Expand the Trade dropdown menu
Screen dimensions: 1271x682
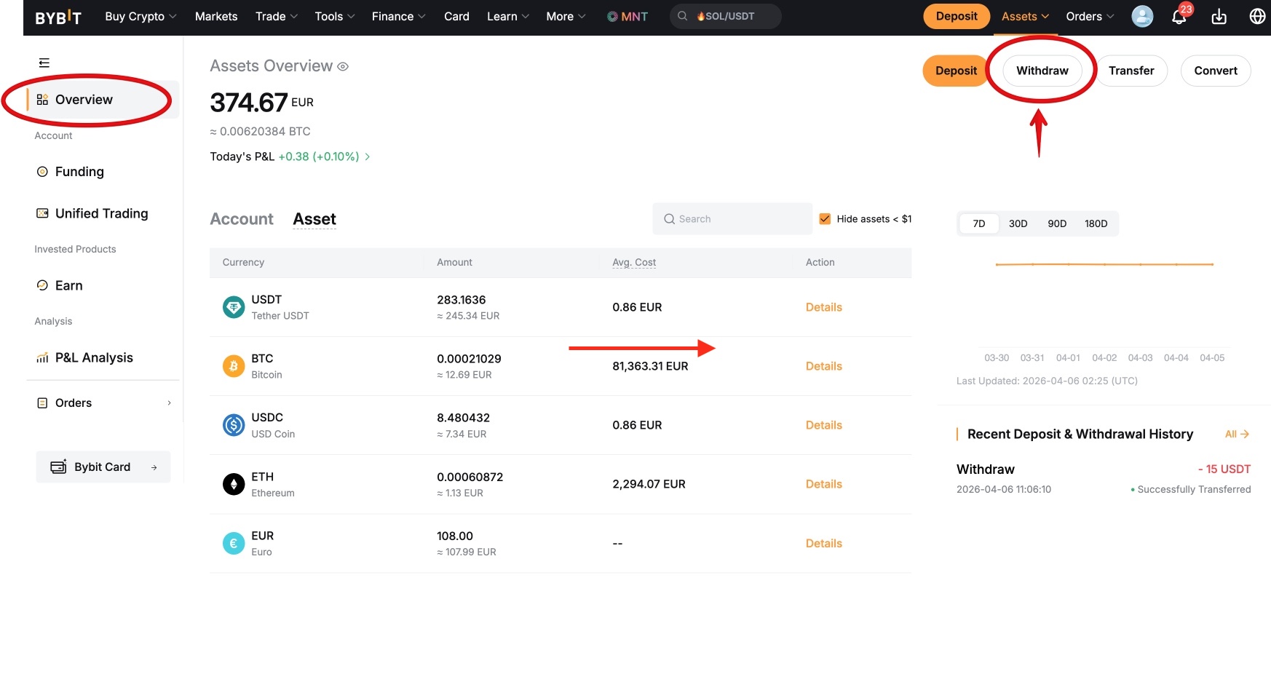[x=277, y=17]
